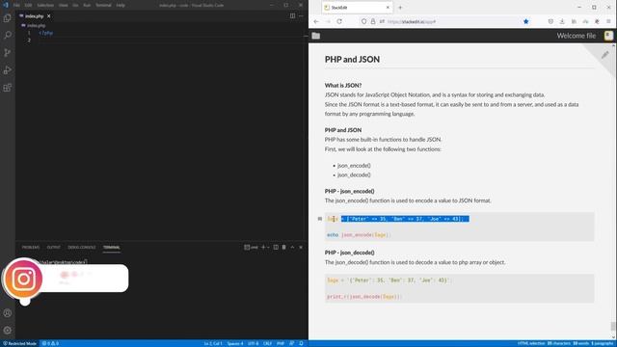Click the padlock site security icon
This screenshot has height=347, width=617.
click(x=373, y=21)
